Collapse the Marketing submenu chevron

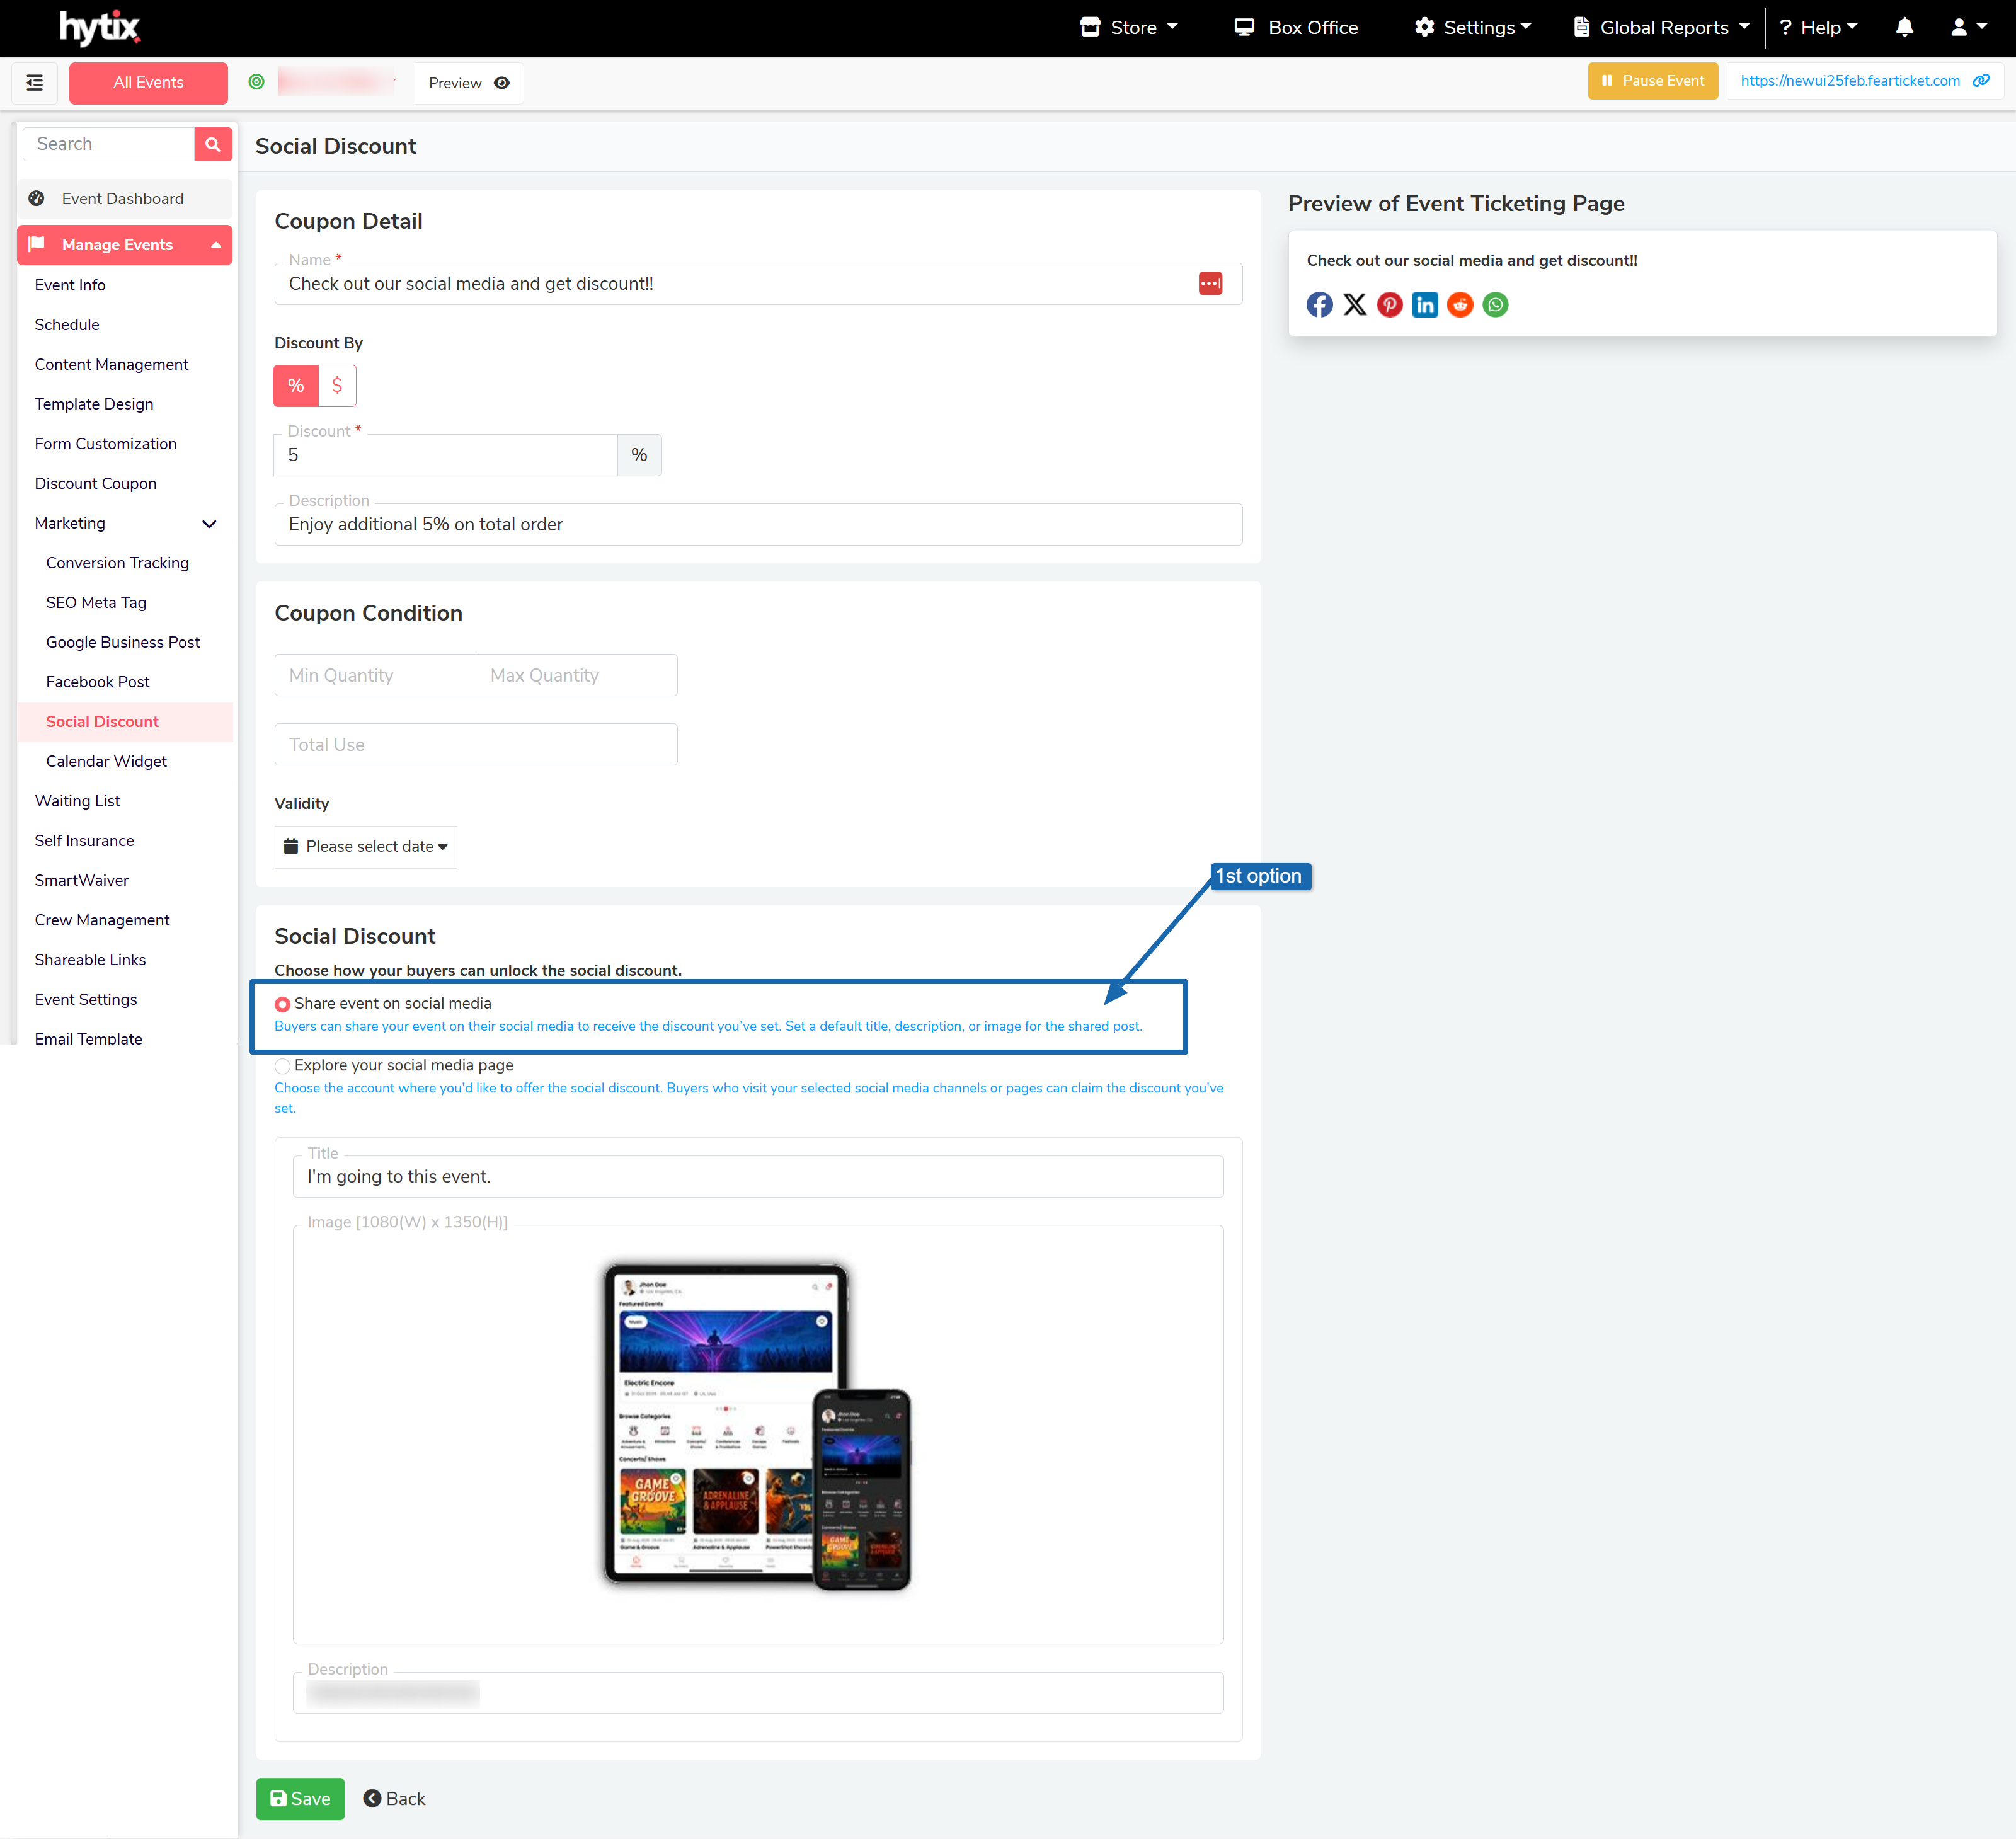click(x=209, y=524)
